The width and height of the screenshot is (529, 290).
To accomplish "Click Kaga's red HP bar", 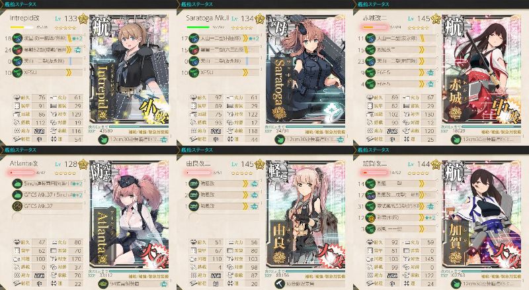I will [x=374, y=173].
